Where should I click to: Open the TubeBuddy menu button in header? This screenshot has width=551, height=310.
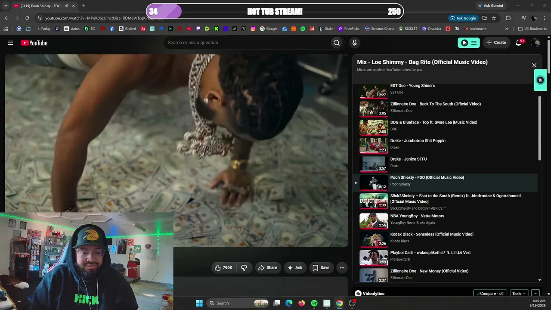[x=468, y=43]
